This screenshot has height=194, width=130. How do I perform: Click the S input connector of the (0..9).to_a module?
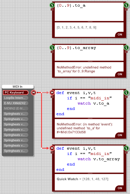[x=52, y=5]
